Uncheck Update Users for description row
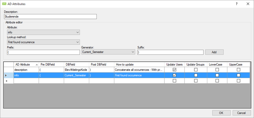 click(174, 70)
